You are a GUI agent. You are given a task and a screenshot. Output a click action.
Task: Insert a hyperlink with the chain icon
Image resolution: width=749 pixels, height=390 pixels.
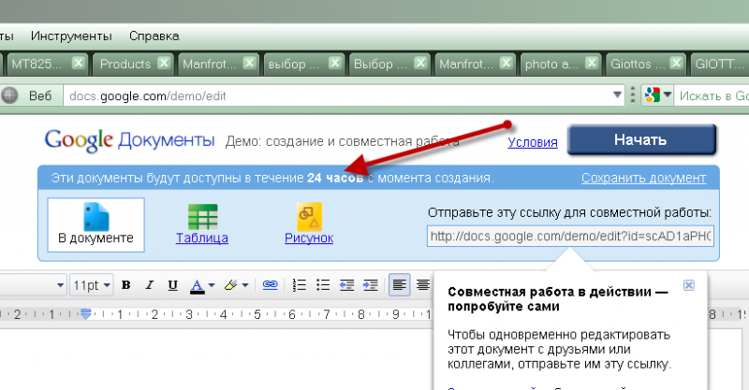tap(270, 285)
